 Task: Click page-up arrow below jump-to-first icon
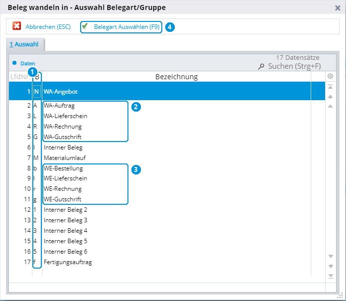click(x=331, y=97)
